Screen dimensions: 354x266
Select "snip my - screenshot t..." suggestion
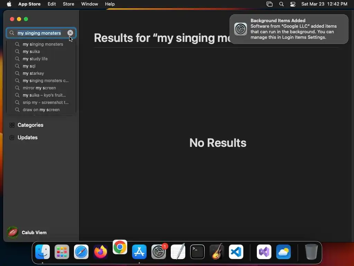[x=41, y=102]
